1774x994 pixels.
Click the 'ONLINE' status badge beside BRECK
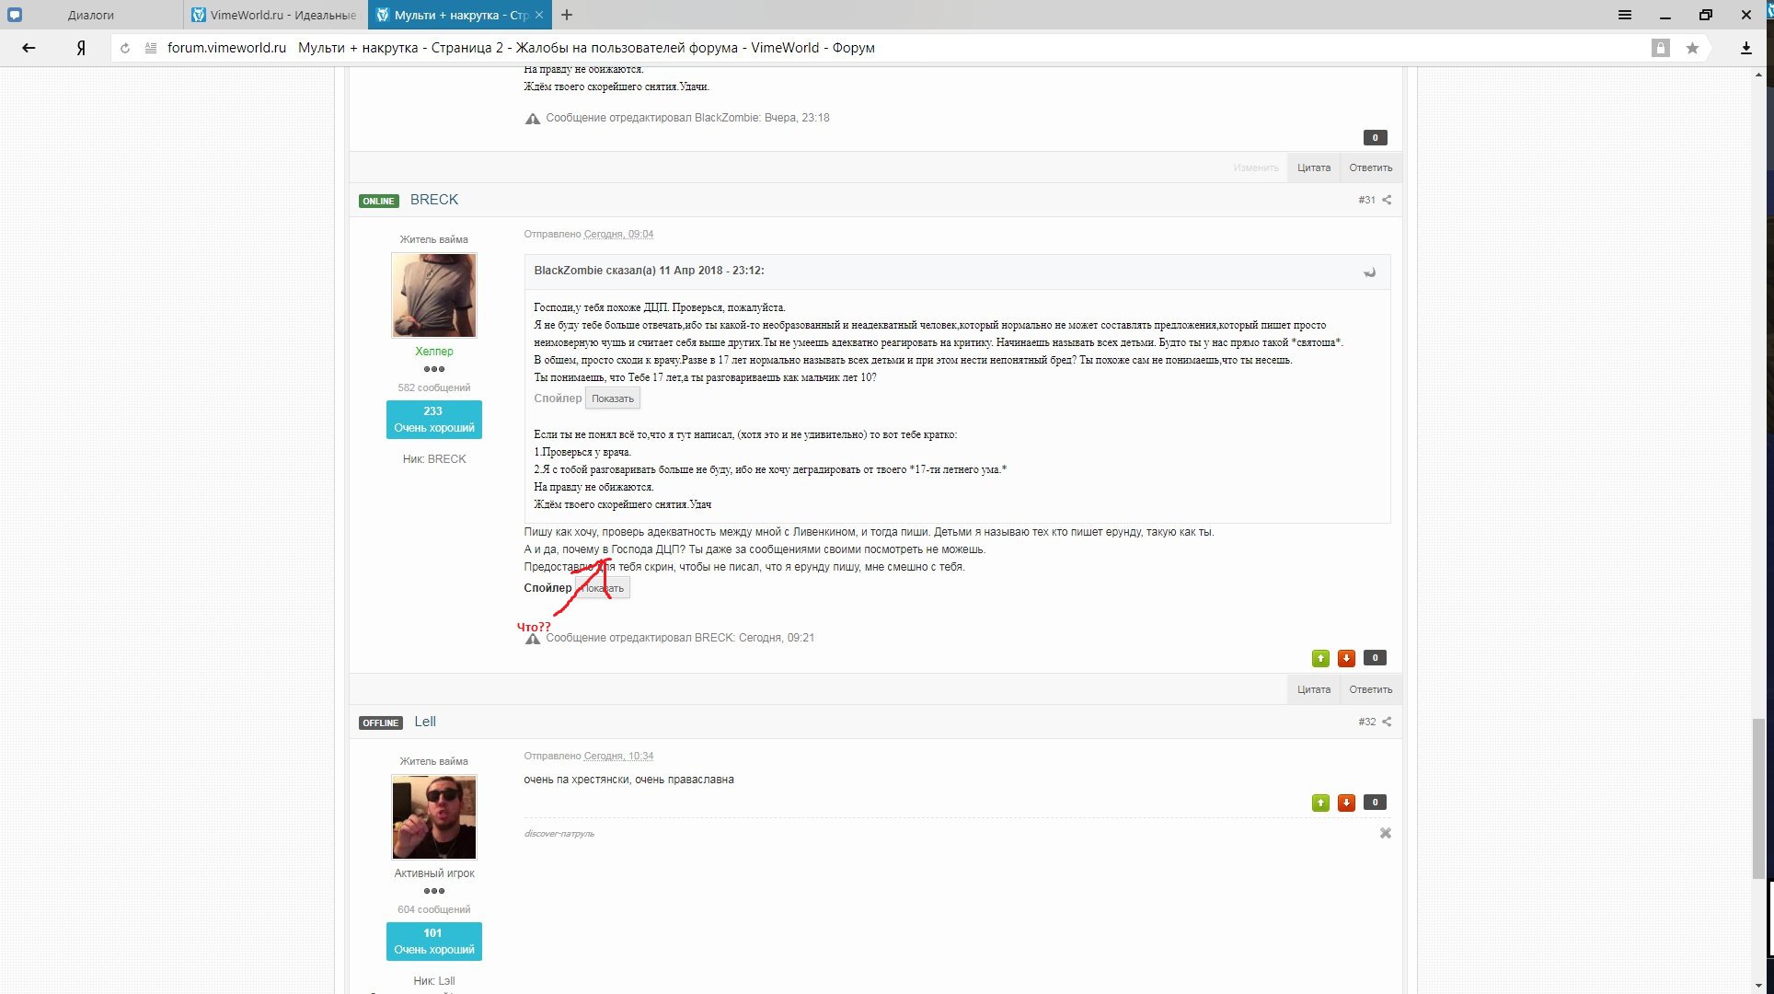click(378, 201)
